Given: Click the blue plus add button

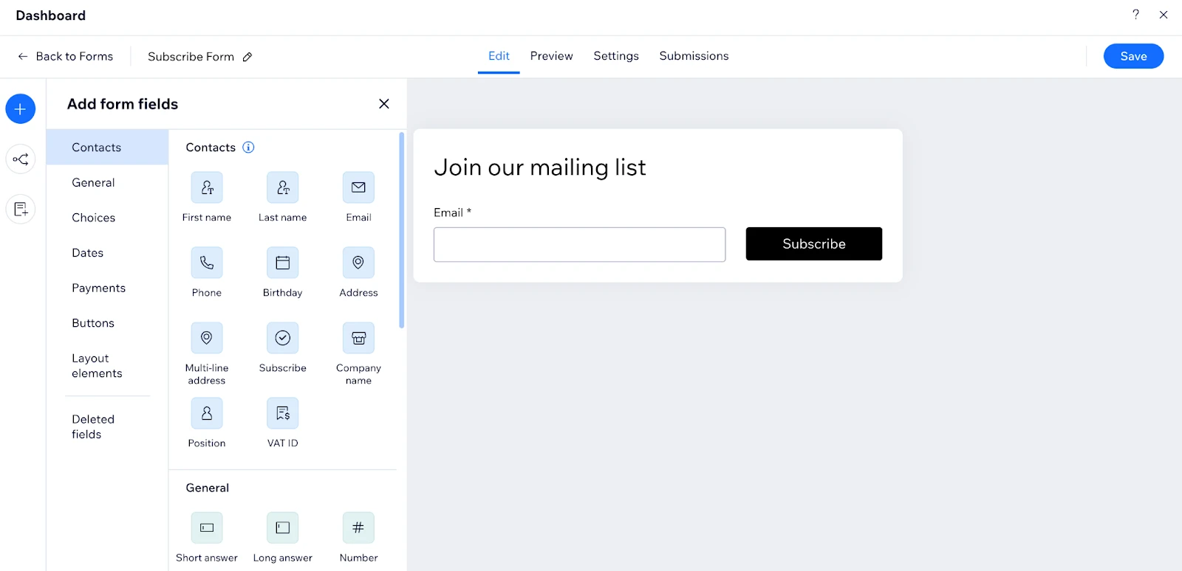Looking at the screenshot, I should point(21,109).
